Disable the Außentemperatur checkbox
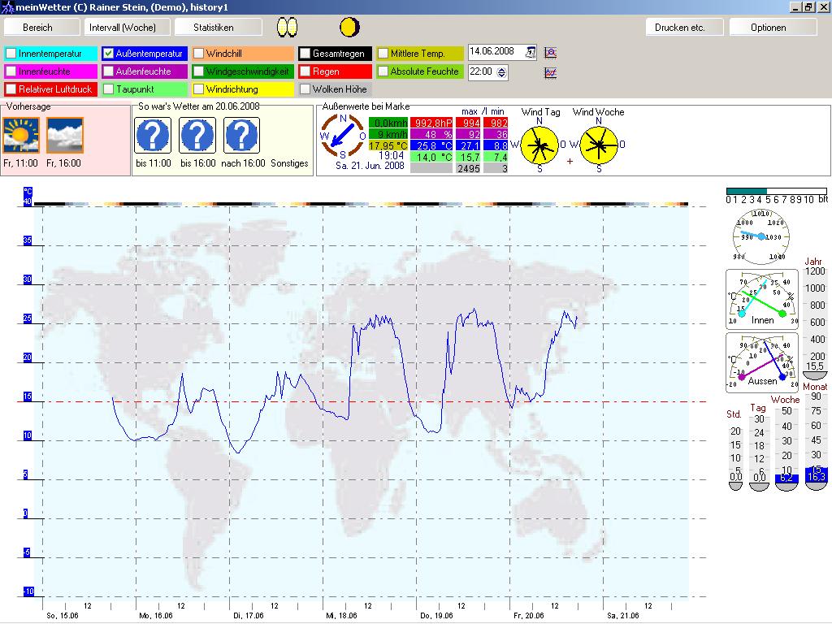Image resolution: width=832 pixels, height=624 pixels. click(108, 54)
